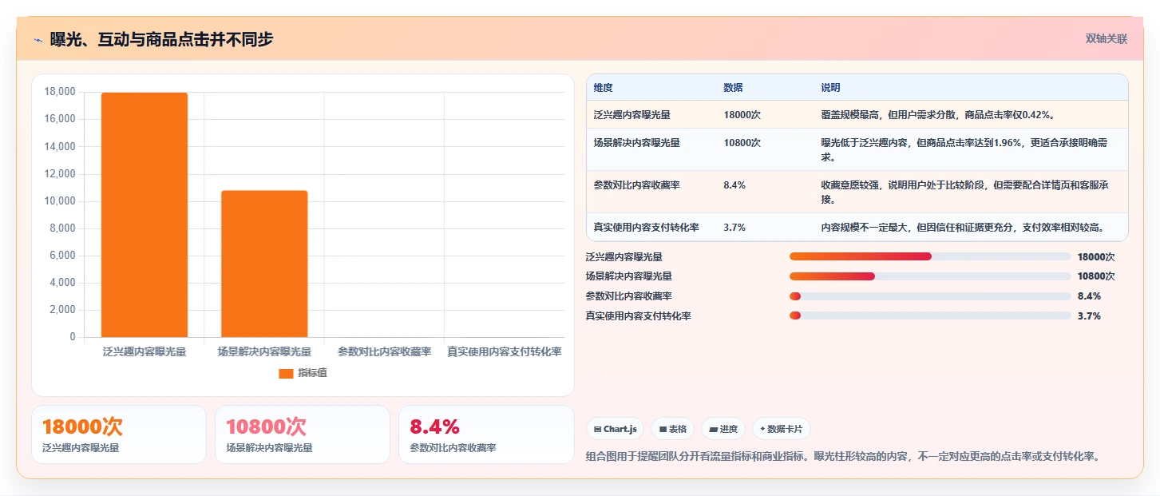The height and width of the screenshot is (496, 1160).
Task: Click the footer note starting 组合图用于提醒团队
Action: [x=843, y=457]
